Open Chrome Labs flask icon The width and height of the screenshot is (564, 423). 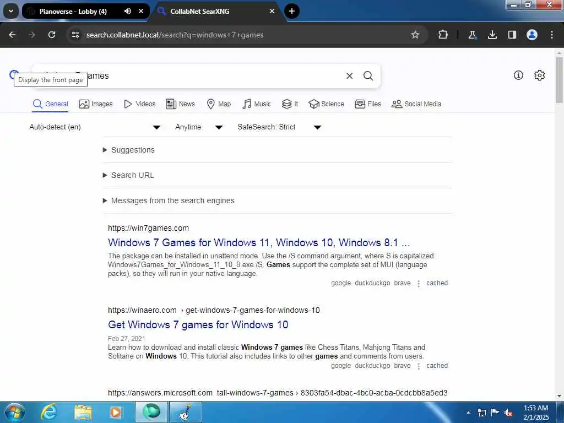(x=472, y=35)
